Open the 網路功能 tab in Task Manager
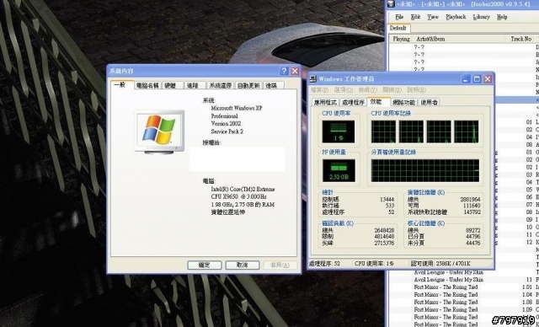 [x=404, y=102]
